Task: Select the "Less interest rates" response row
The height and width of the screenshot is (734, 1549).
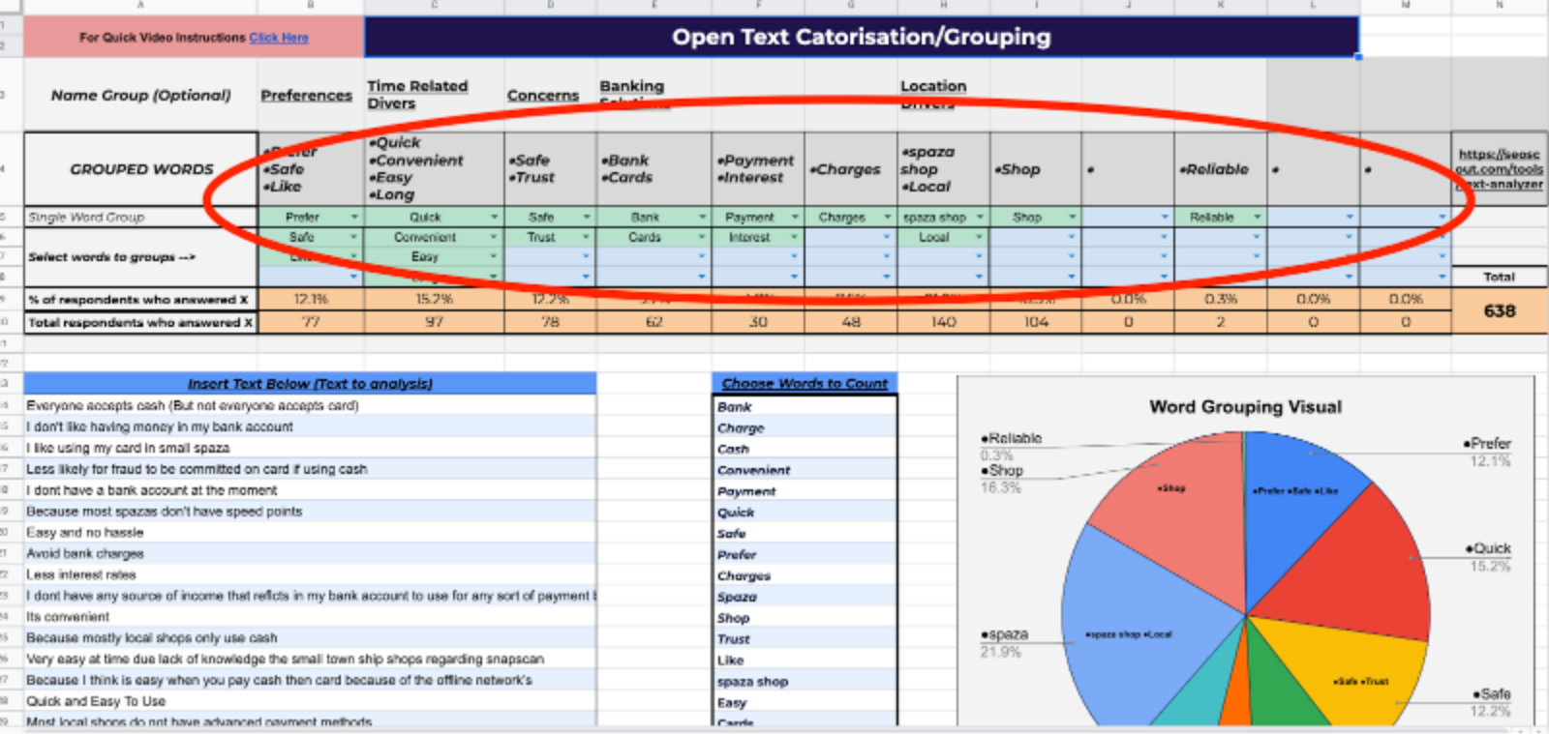Action: (x=310, y=575)
